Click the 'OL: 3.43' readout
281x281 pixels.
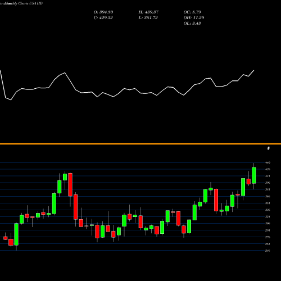pyautogui.click(x=192, y=24)
